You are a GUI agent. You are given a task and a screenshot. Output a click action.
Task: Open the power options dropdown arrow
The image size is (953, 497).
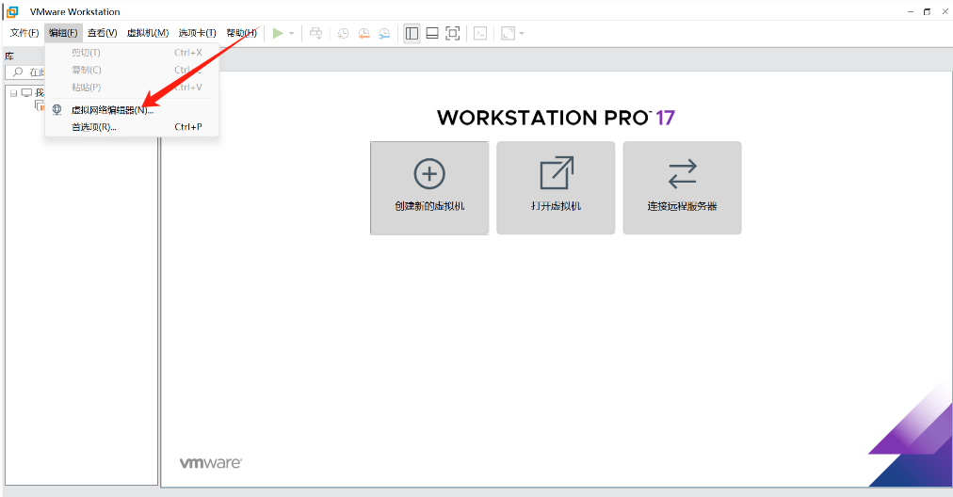tap(292, 34)
